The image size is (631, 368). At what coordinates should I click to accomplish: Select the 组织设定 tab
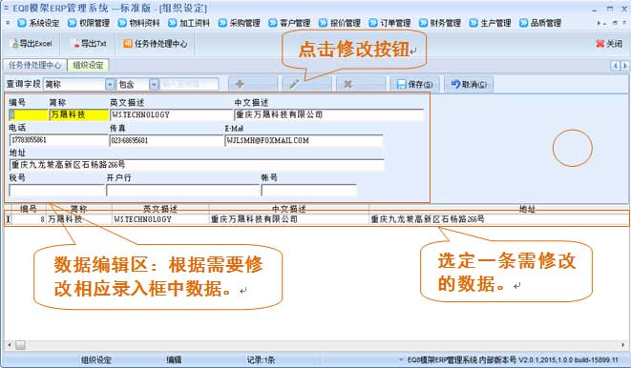[x=88, y=65]
